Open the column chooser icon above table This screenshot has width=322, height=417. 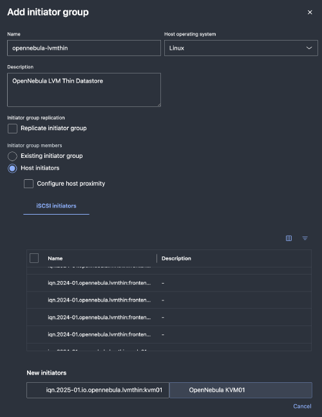pos(289,238)
